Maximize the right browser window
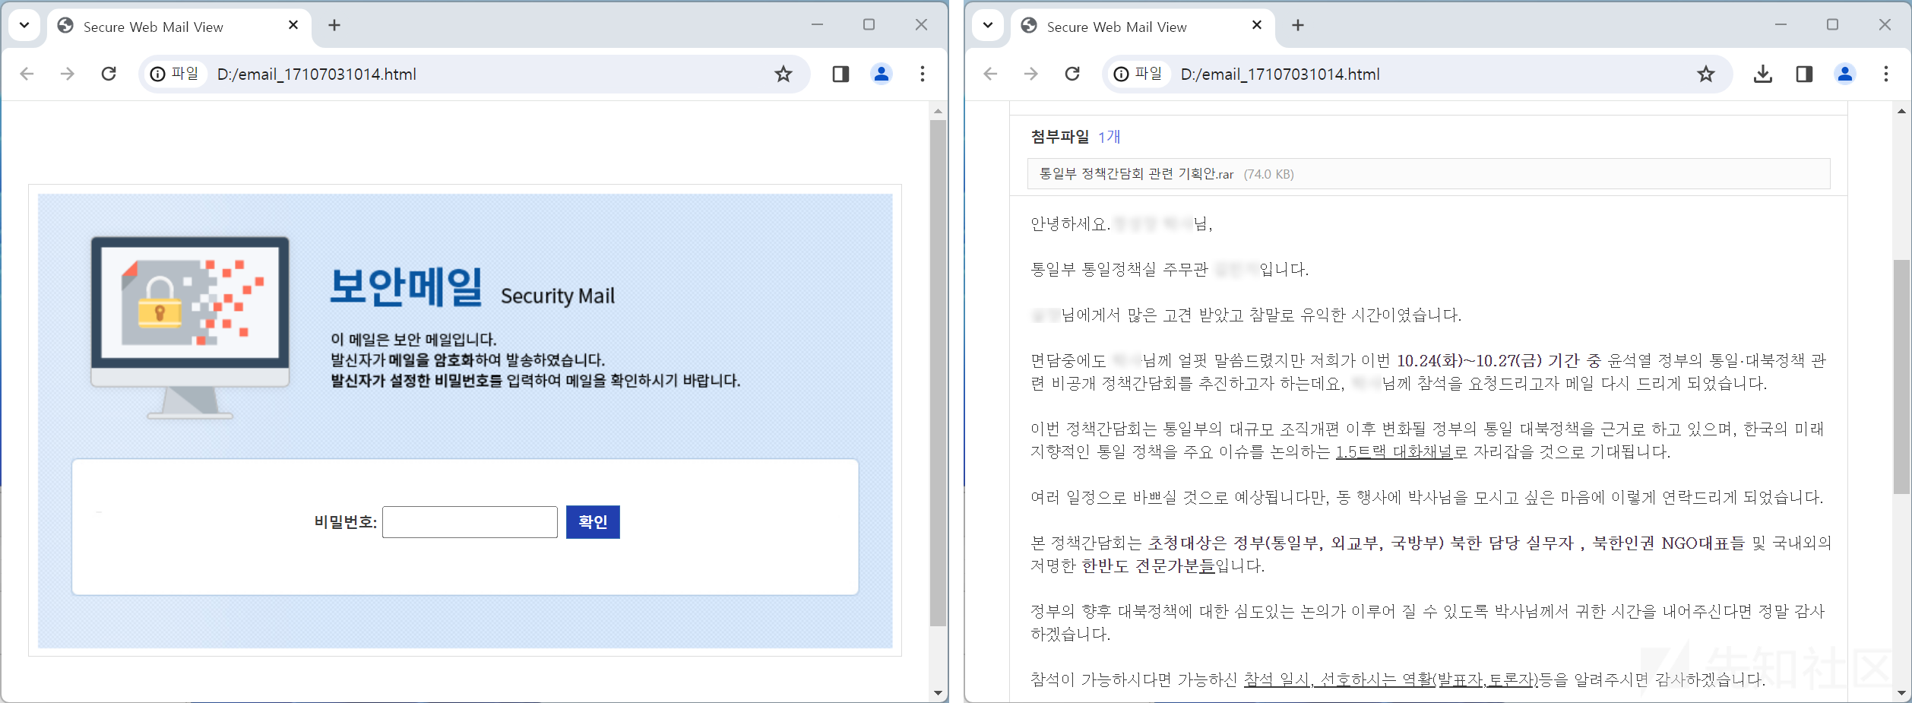1912x703 pixels. coord(1832,25)
